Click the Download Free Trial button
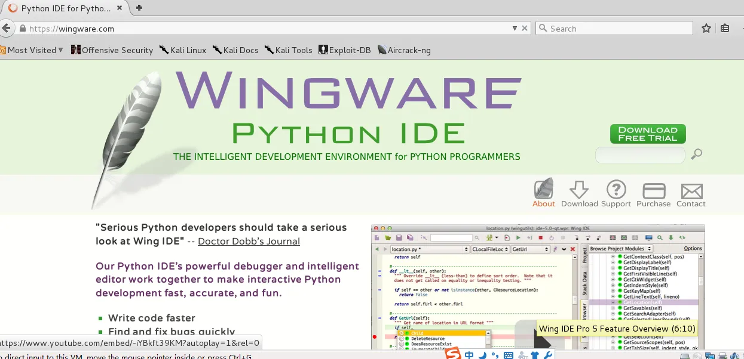Viewport: 744px width, 359px height. (x=647, y=134)
